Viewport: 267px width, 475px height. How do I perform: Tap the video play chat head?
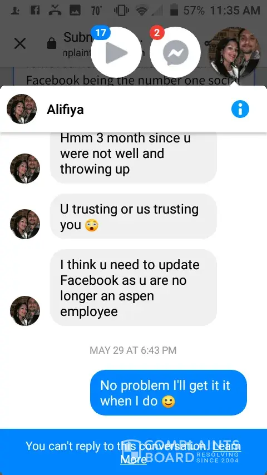116,52
